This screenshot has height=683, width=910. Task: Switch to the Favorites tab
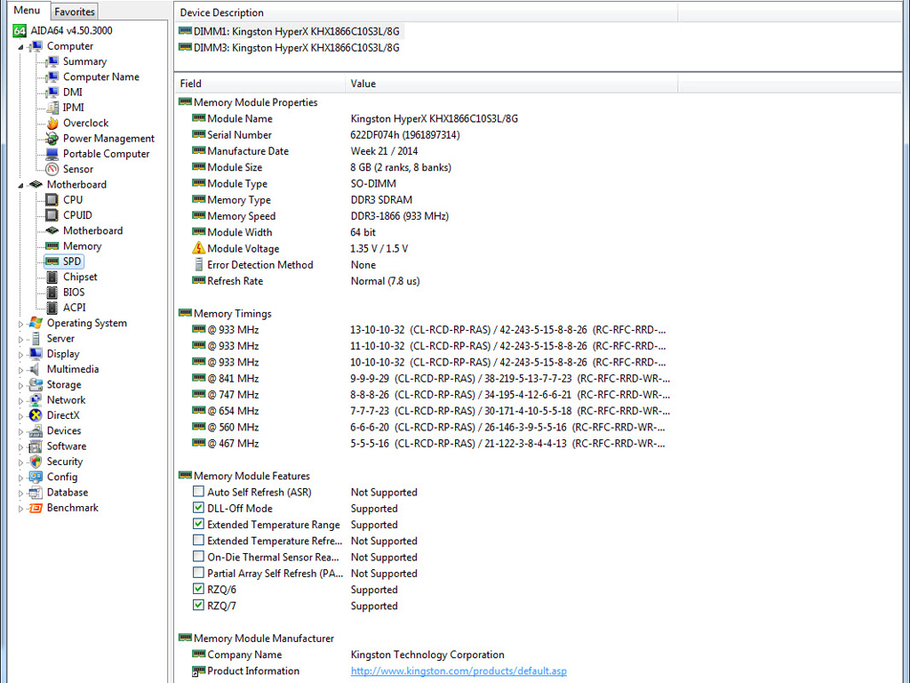click(75, 12)
